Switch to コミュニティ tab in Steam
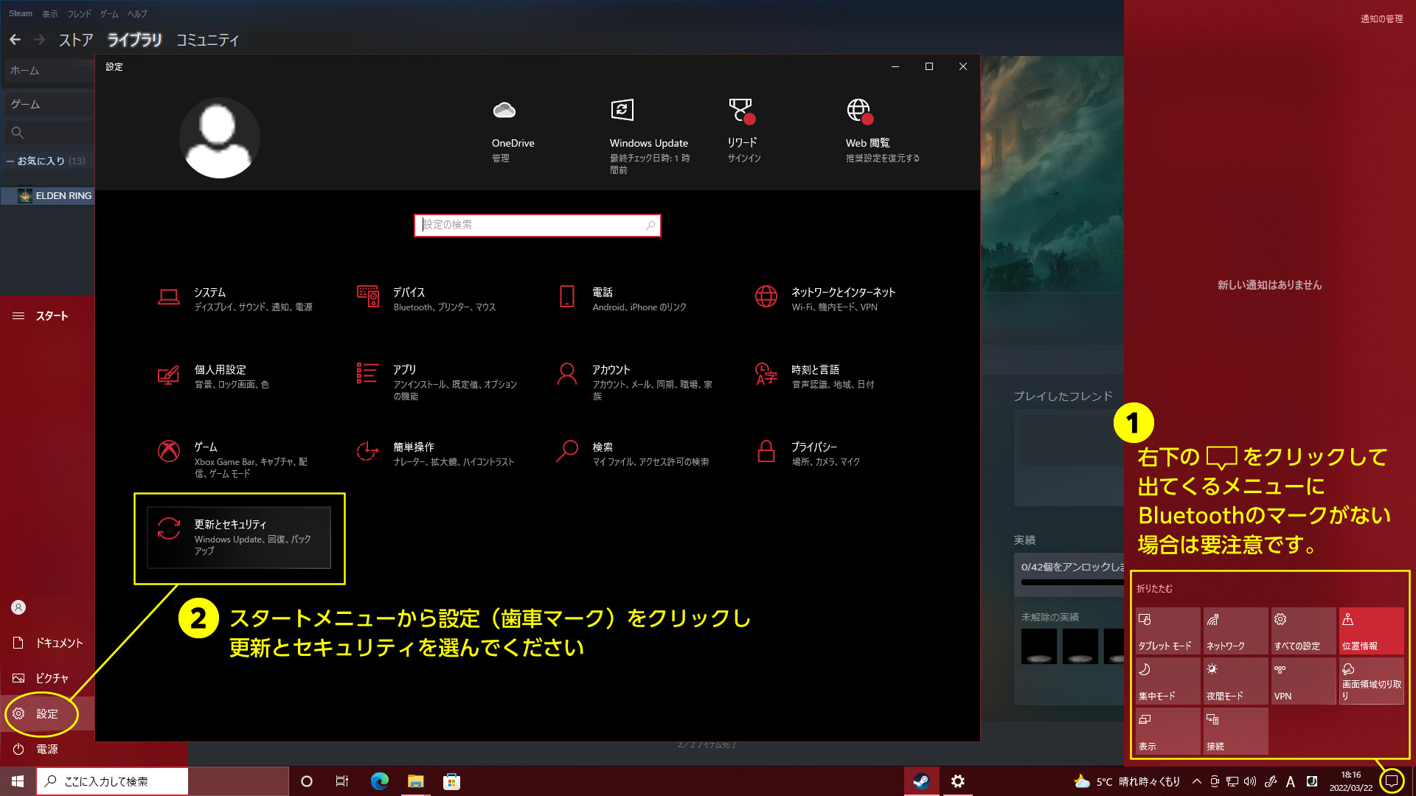Image resolution: width=1416 pixels, height=796 pixels. tap(207, 40)
